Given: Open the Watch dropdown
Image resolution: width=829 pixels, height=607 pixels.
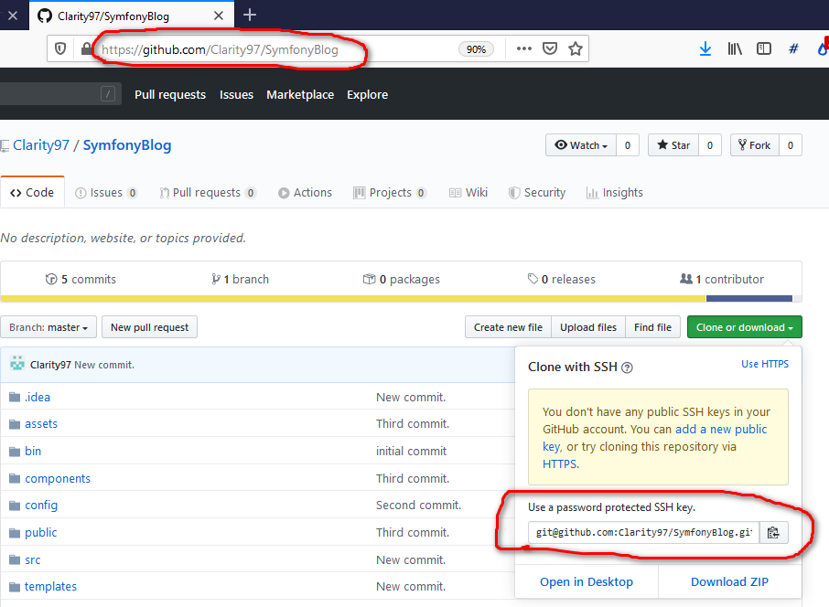Looking at the screenshot, I should (581, 145).
